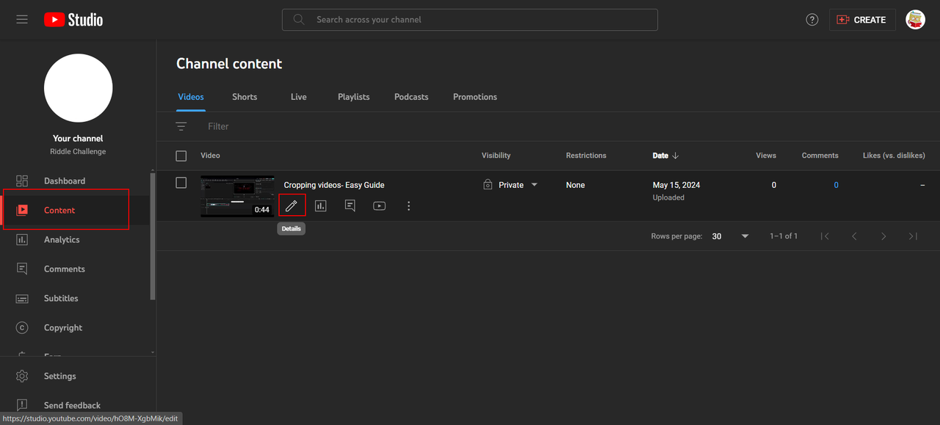Click the Settings gear icon
Viewport: 940px width, 425px height.
22,376
